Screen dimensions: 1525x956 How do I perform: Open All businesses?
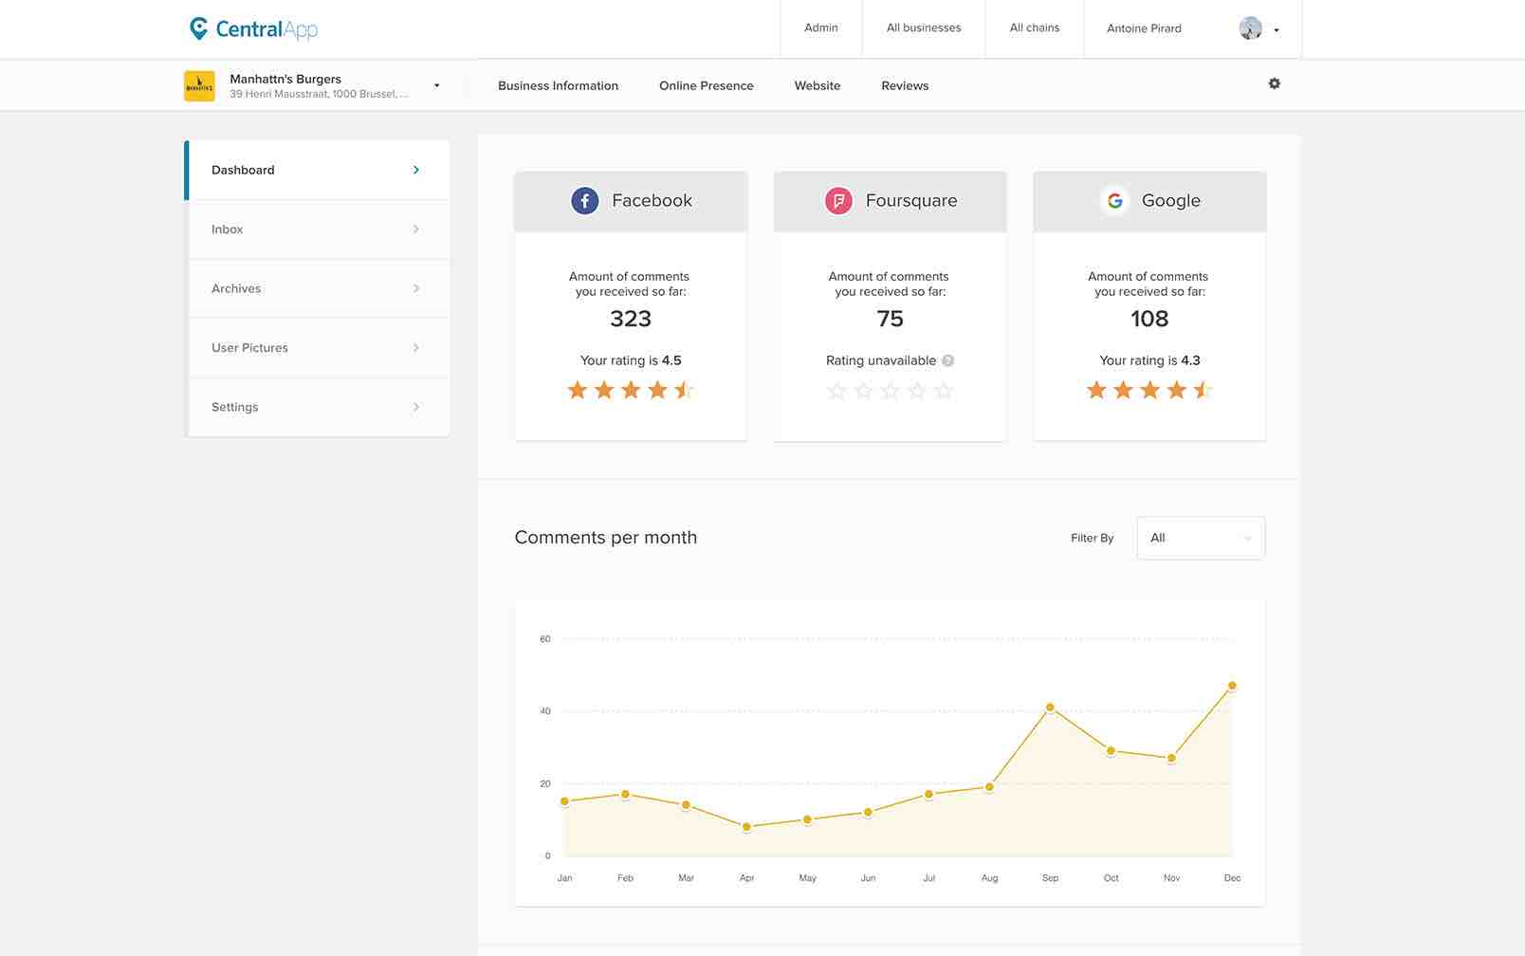pos(924,28)
